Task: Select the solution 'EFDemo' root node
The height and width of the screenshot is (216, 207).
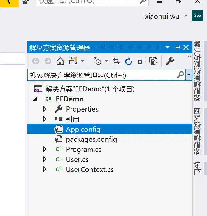Action: pos(90,89)
